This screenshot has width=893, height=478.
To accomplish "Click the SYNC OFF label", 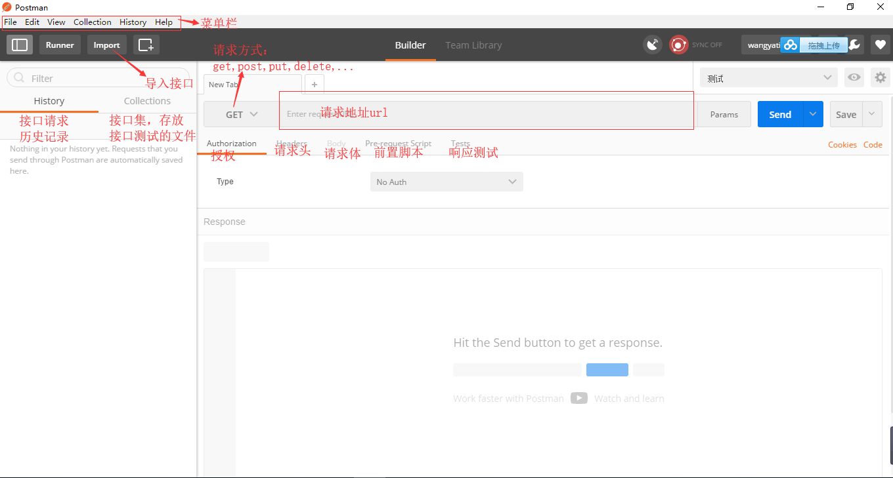I will (x=707, y=45).
